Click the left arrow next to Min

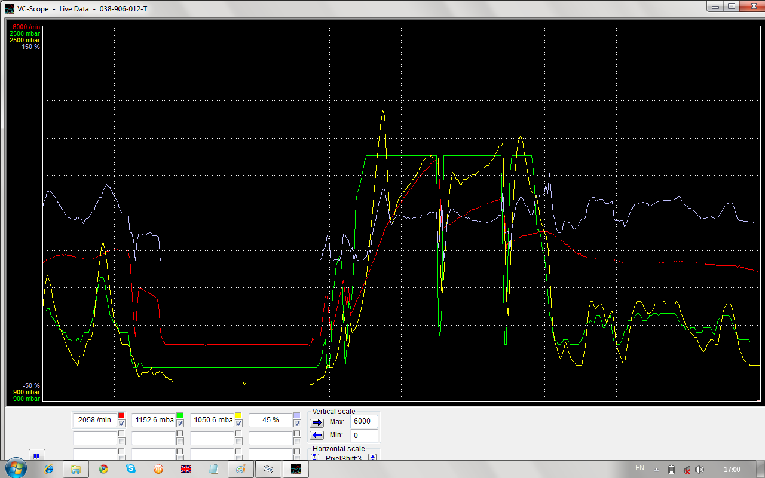click(317, 436)
